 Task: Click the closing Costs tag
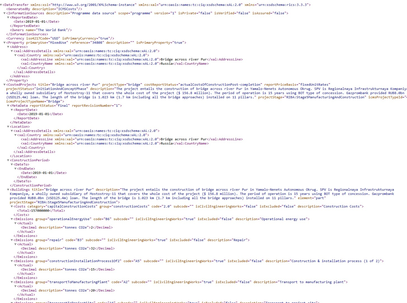(x=21, y=215)
